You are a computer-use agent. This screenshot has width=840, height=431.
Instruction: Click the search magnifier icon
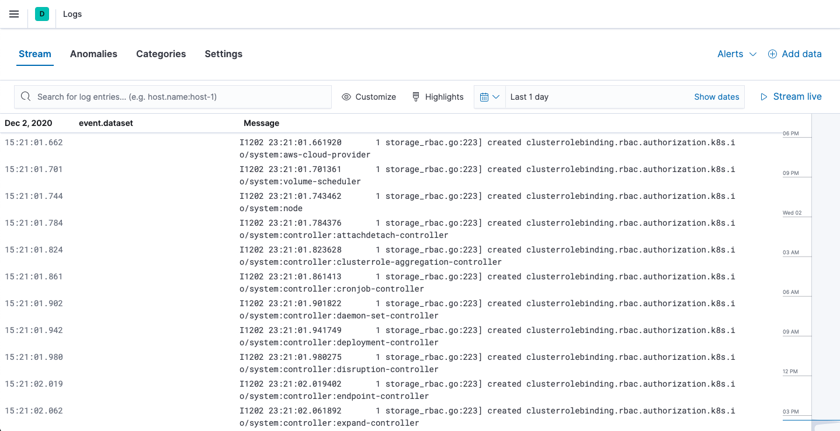pos(26,96)
